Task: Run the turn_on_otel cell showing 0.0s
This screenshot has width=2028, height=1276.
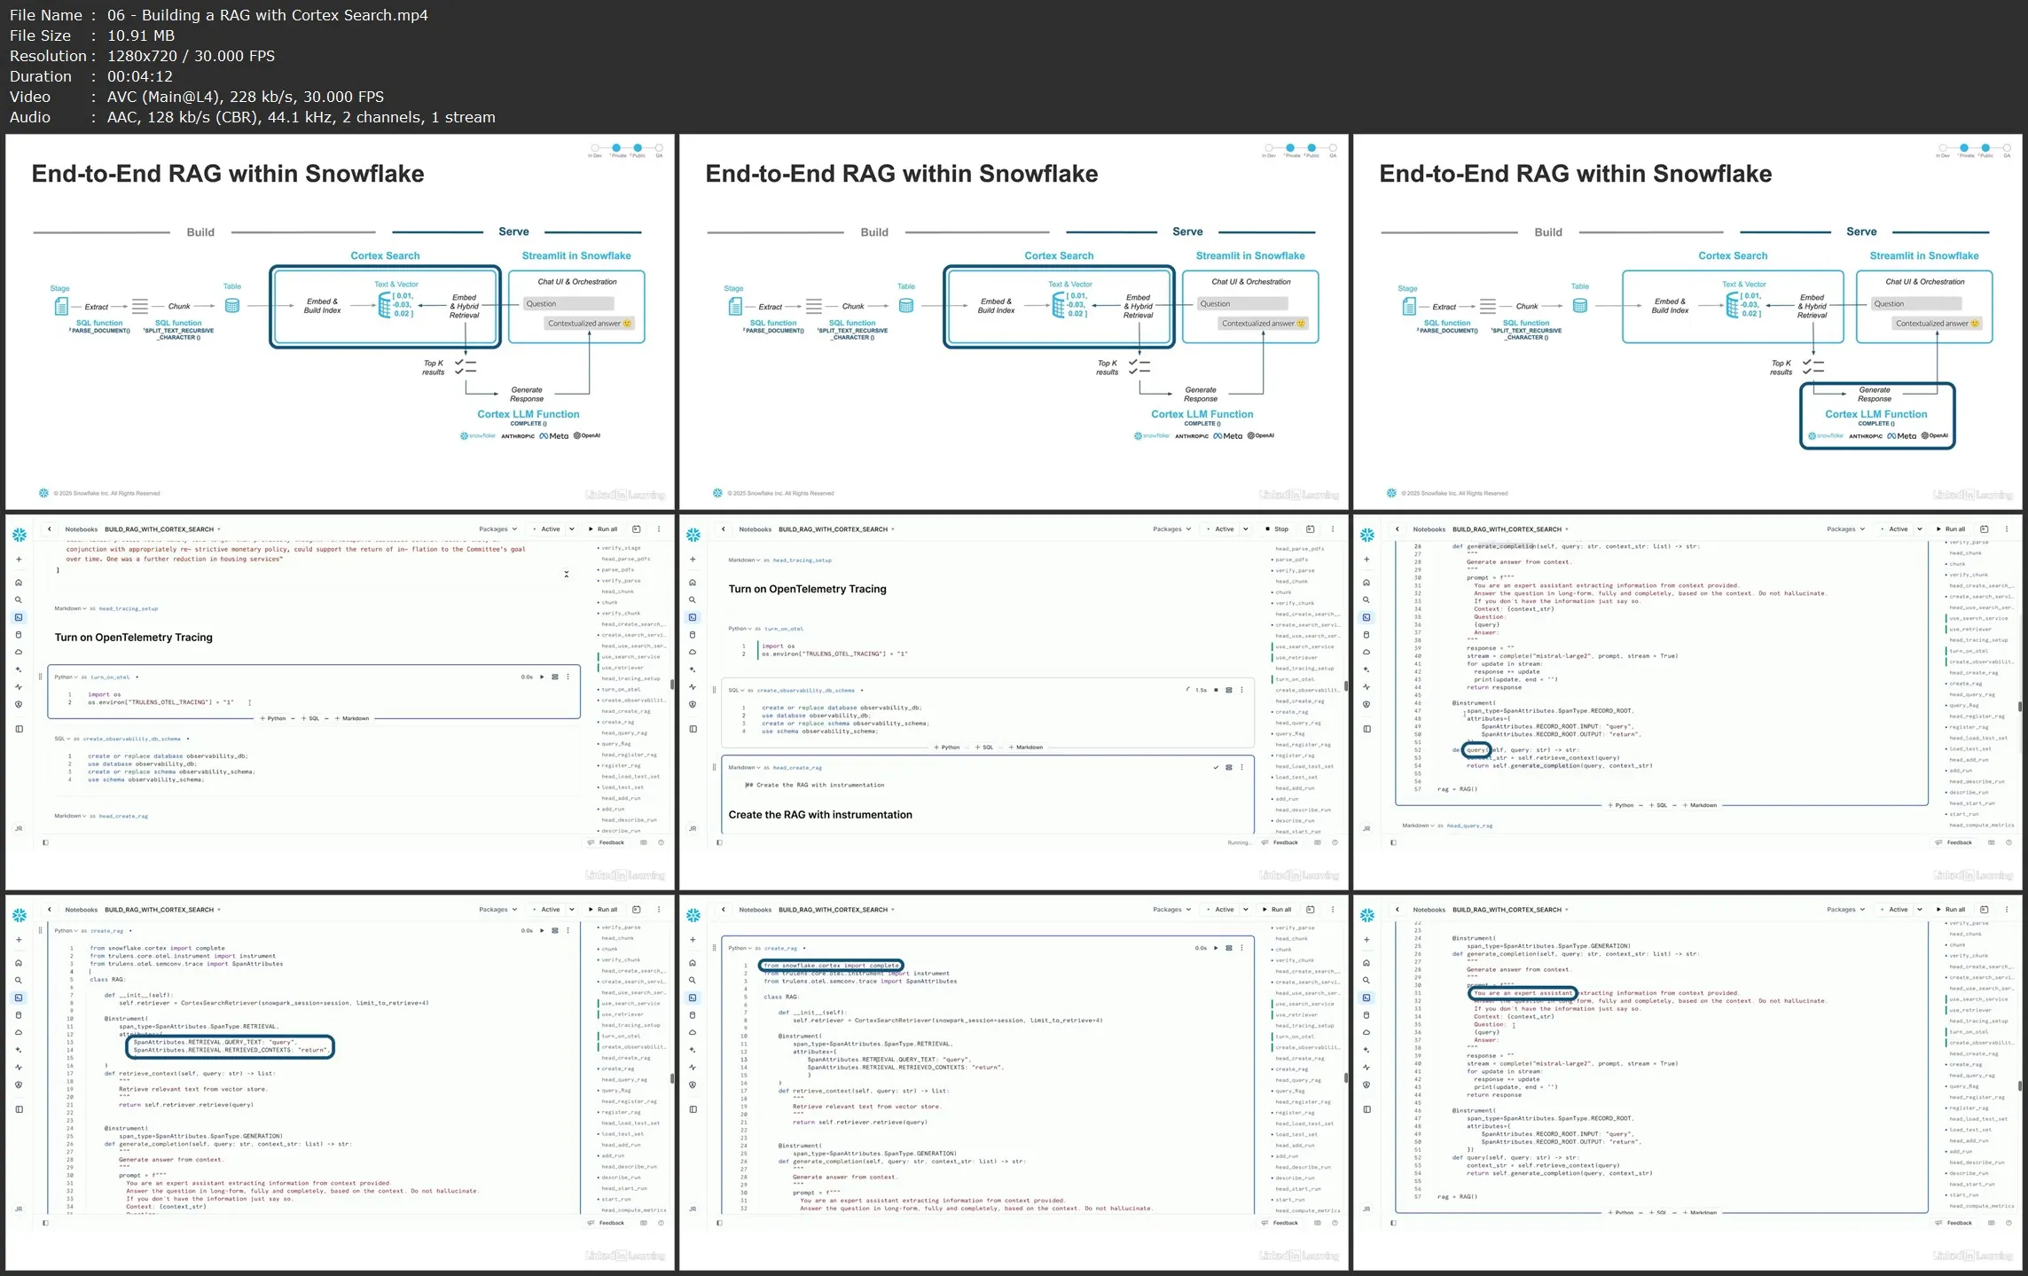Action: (x=542, y=677)
